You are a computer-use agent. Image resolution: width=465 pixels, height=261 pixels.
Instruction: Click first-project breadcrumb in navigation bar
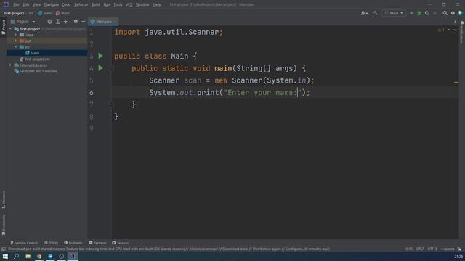tap(14, 13)
